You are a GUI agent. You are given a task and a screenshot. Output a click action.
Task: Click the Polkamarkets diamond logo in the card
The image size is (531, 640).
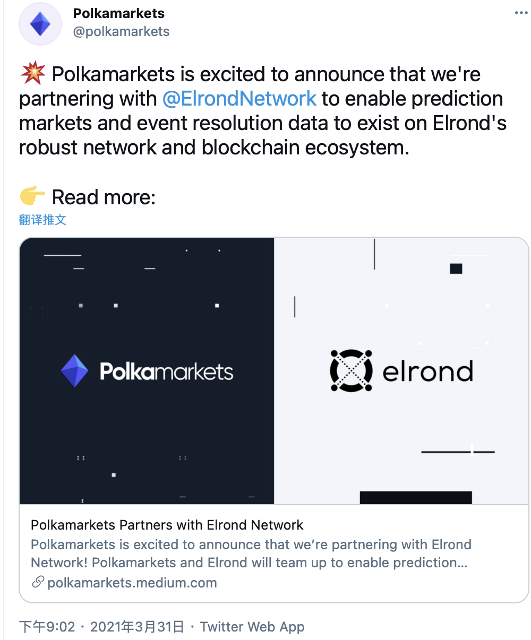(74, 371)
